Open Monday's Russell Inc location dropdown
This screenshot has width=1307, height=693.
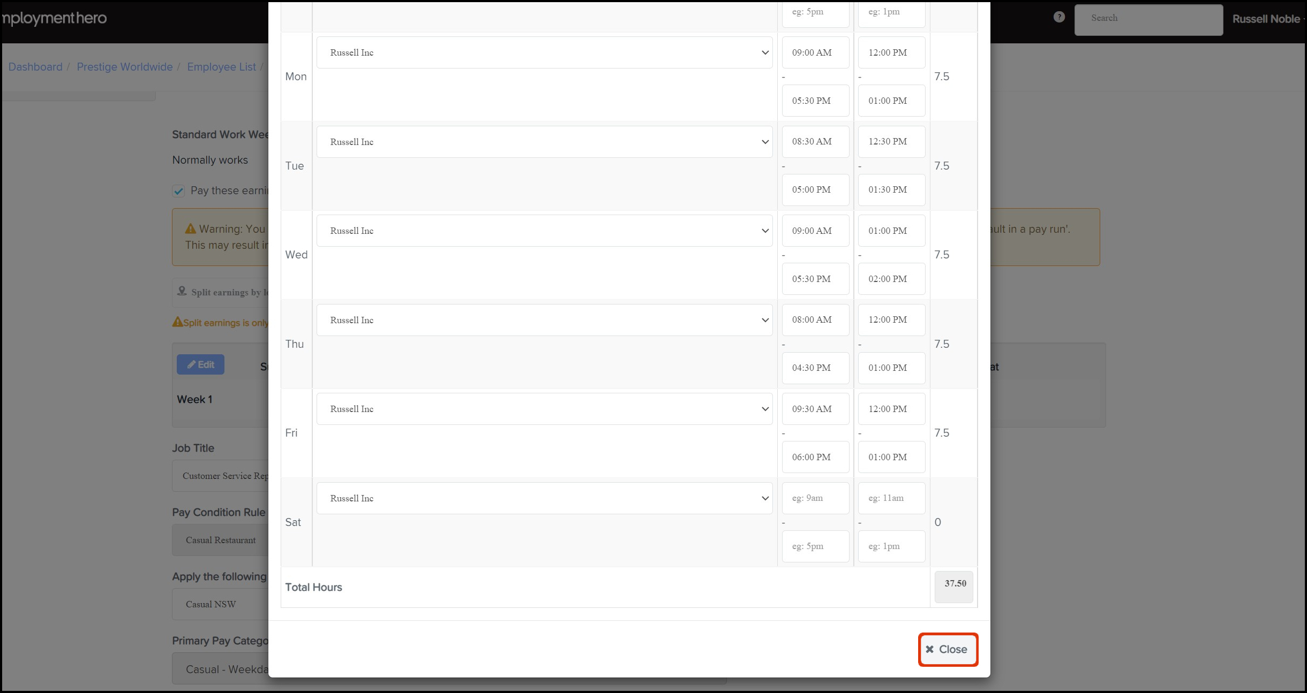click(544, 52)
